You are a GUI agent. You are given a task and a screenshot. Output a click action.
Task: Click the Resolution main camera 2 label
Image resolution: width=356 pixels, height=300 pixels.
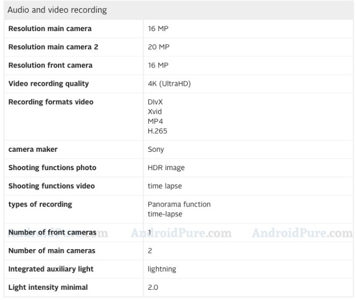(x=53, y=47)
